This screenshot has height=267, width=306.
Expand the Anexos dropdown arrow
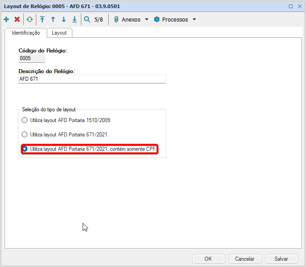[147, 19]
